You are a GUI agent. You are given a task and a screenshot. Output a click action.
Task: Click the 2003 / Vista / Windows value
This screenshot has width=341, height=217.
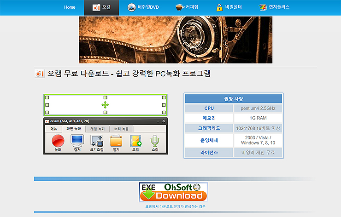point(258,140)
